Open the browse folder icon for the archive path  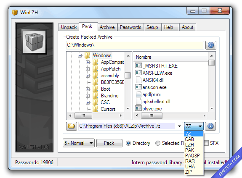click(72, 126)
